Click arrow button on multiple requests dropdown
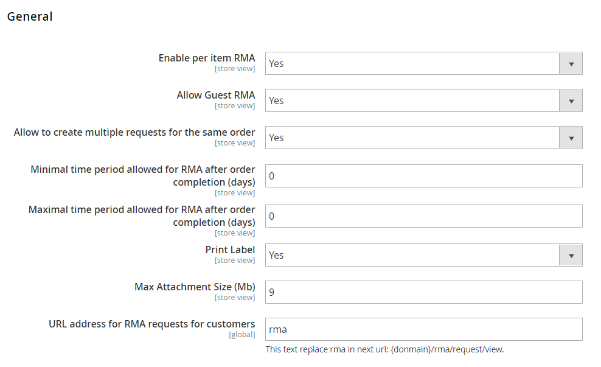601x367 pixels. 571,138
